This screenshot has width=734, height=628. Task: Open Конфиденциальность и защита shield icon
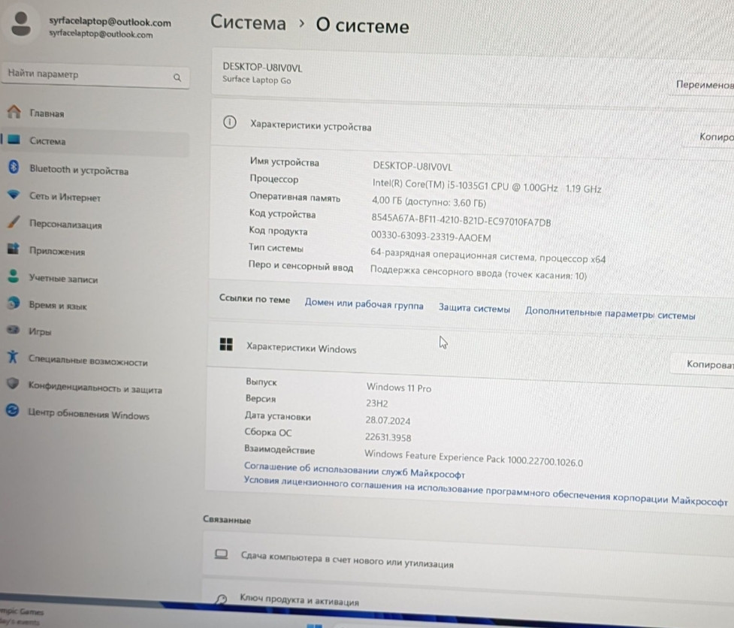click(13, 385)
